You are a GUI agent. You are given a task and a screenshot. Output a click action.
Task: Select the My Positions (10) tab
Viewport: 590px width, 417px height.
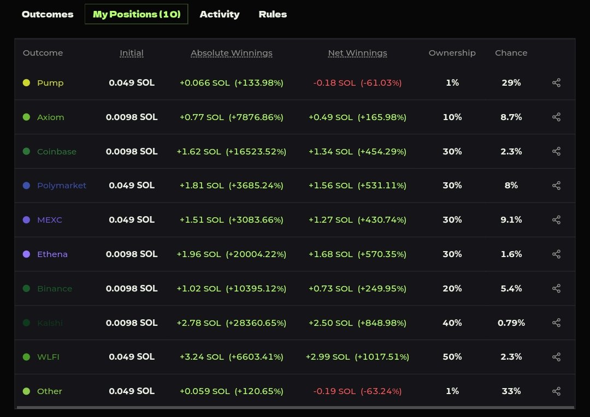(x=136, y=14)
